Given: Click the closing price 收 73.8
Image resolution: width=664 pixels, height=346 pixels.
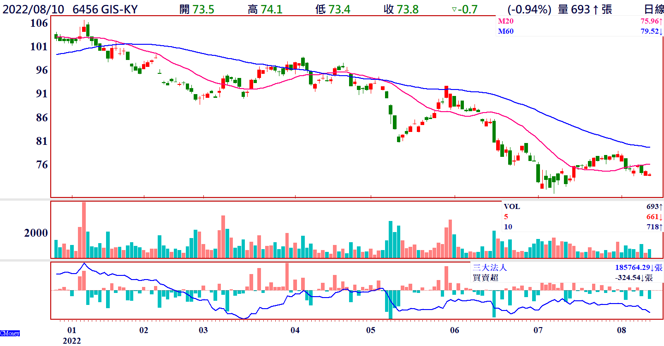Looking at the screenshot, I should pos(401,9).
